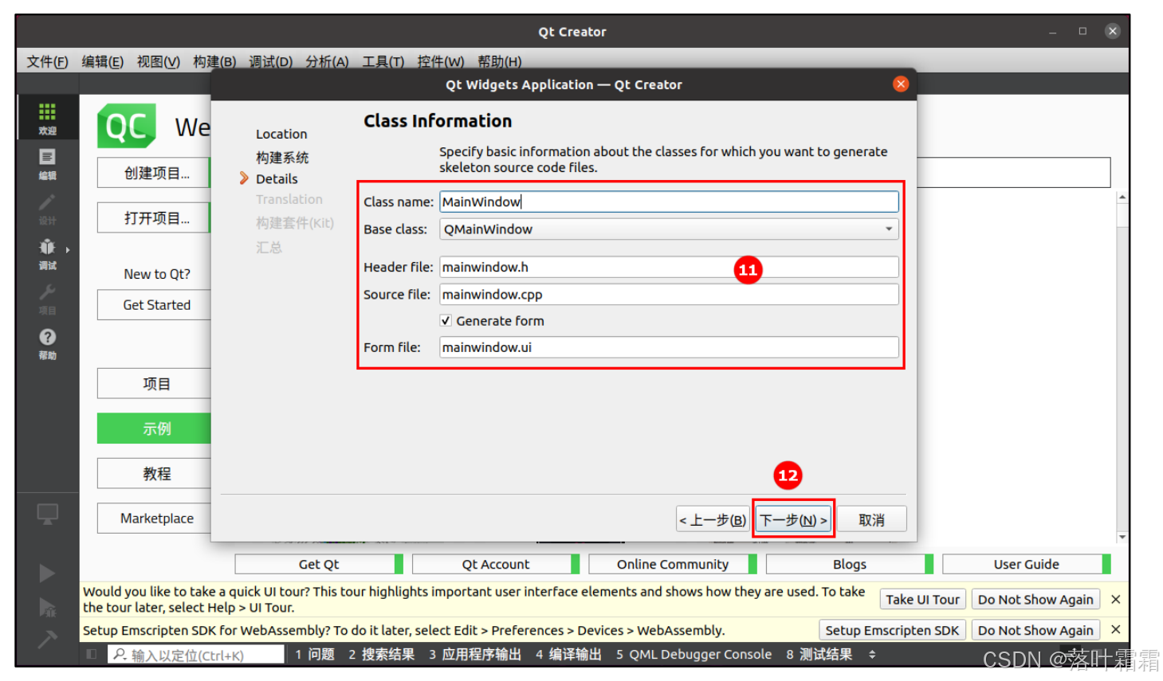
Task: Open the 2 搜索结果 pane
Action: (381, 654)
